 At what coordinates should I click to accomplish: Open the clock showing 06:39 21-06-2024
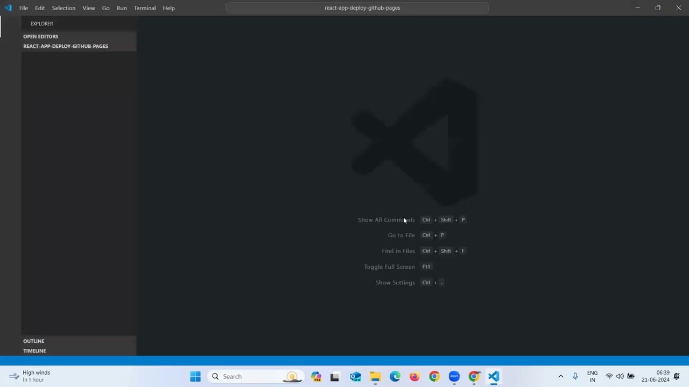click(656, 376)
